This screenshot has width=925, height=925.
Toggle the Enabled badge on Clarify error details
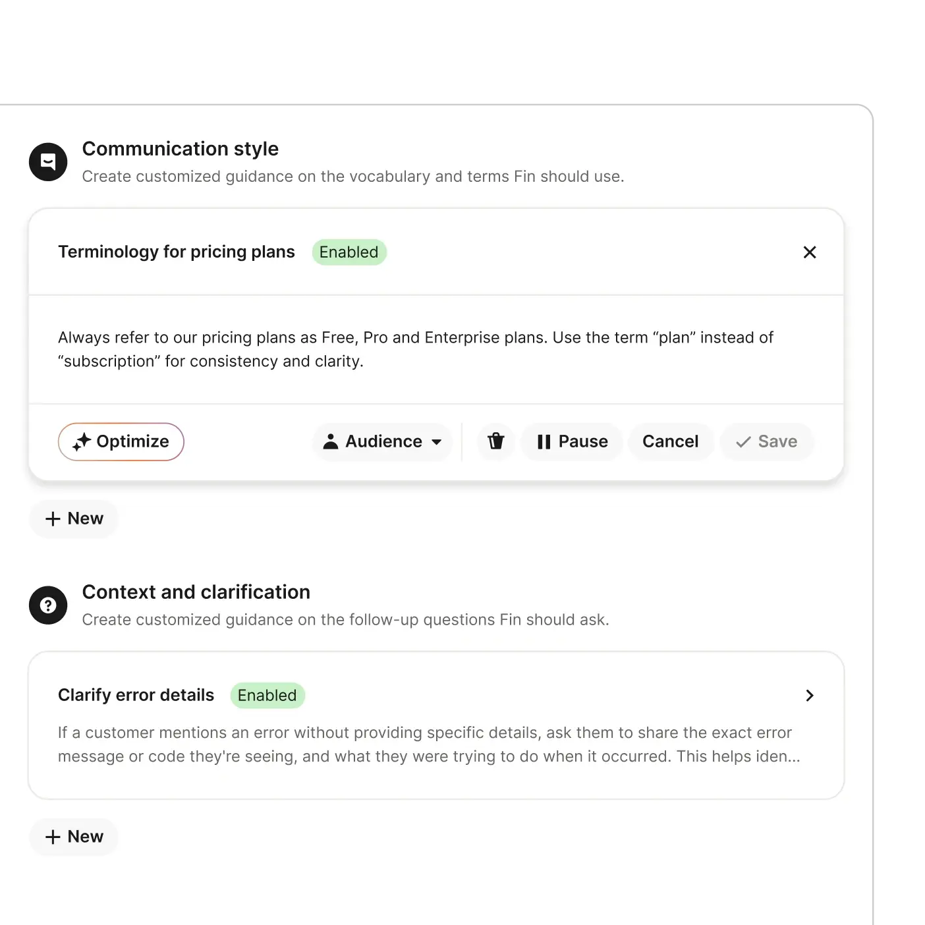[267, 695]
